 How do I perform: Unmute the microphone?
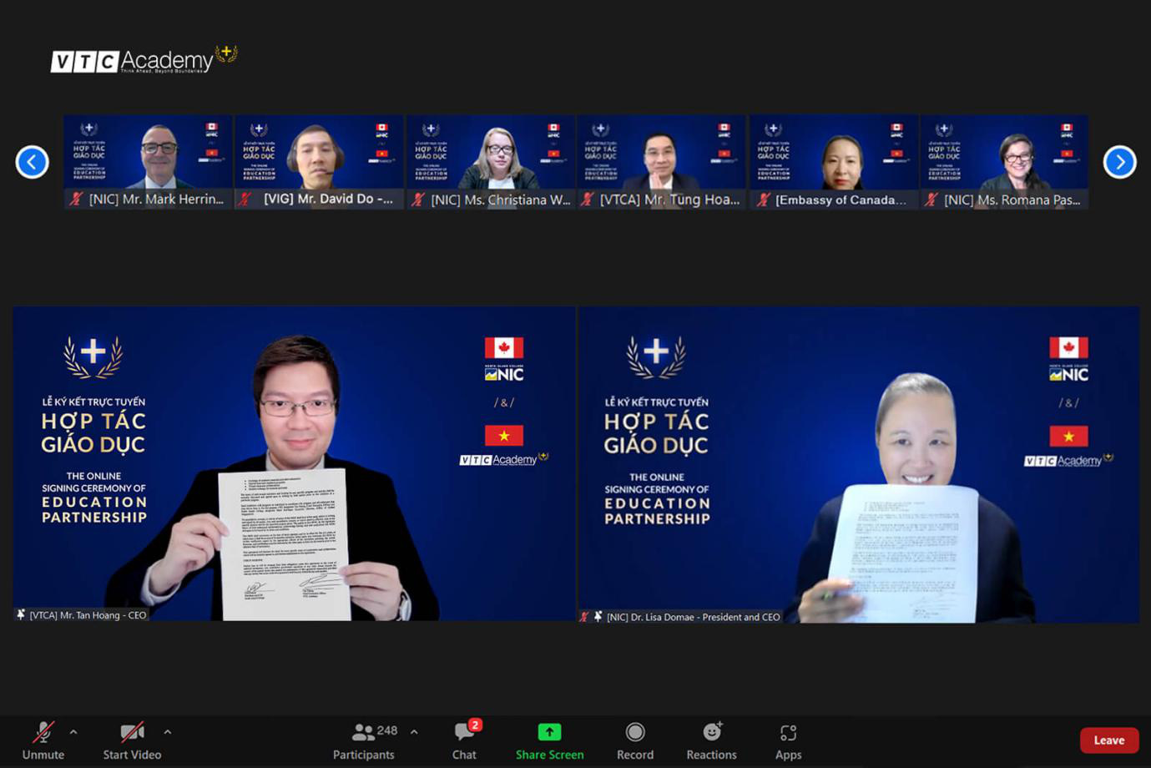tap(43, 740)
